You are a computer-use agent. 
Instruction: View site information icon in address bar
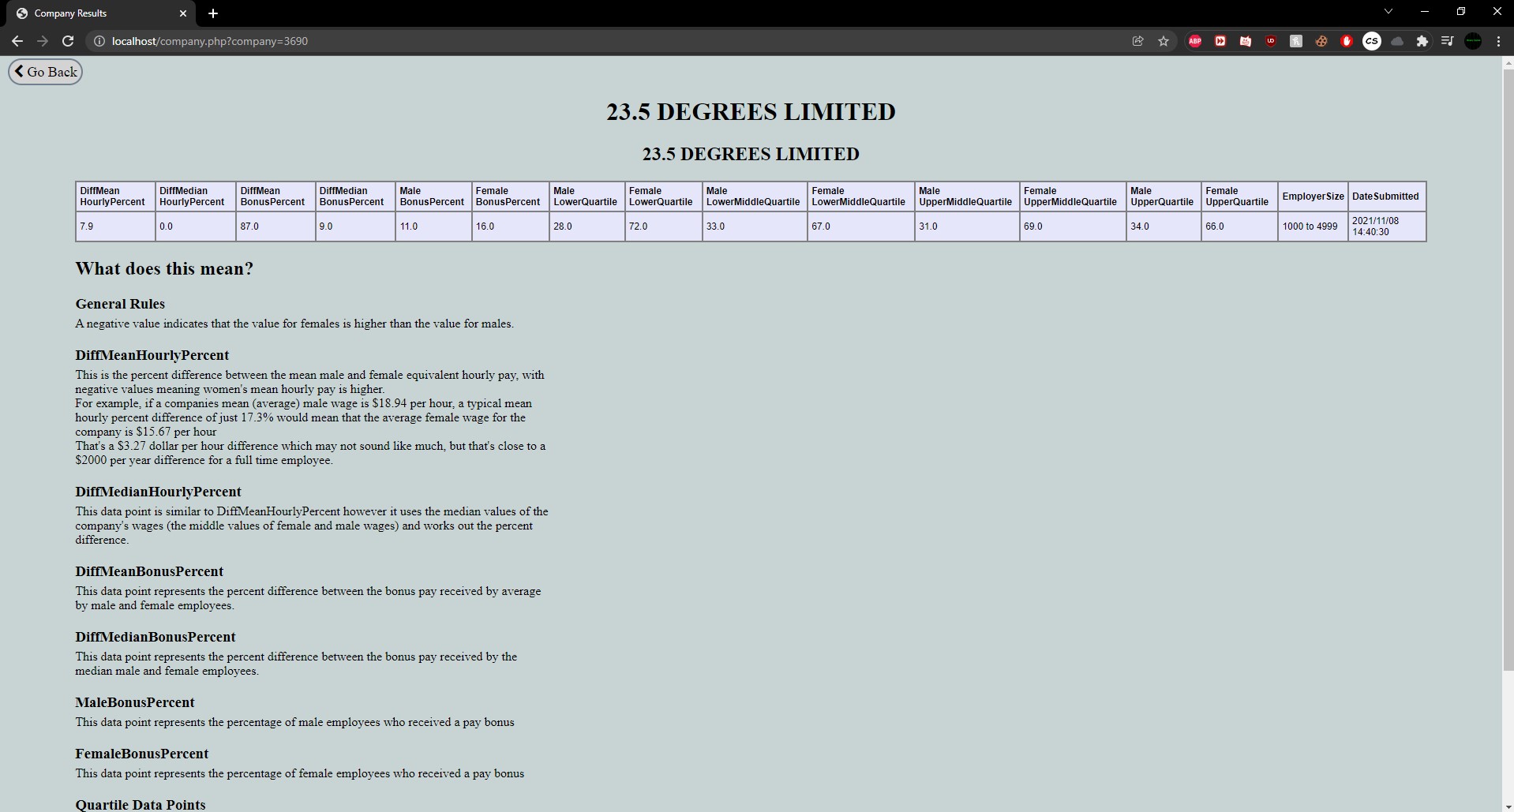coord(99,41)
